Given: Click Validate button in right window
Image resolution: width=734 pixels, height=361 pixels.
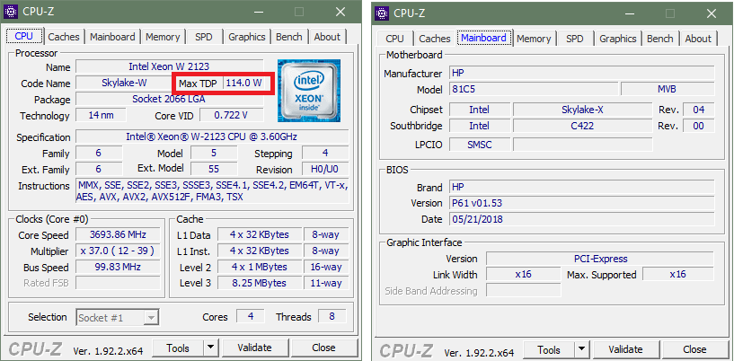Looking at the screenshot, I should [625, 349].
